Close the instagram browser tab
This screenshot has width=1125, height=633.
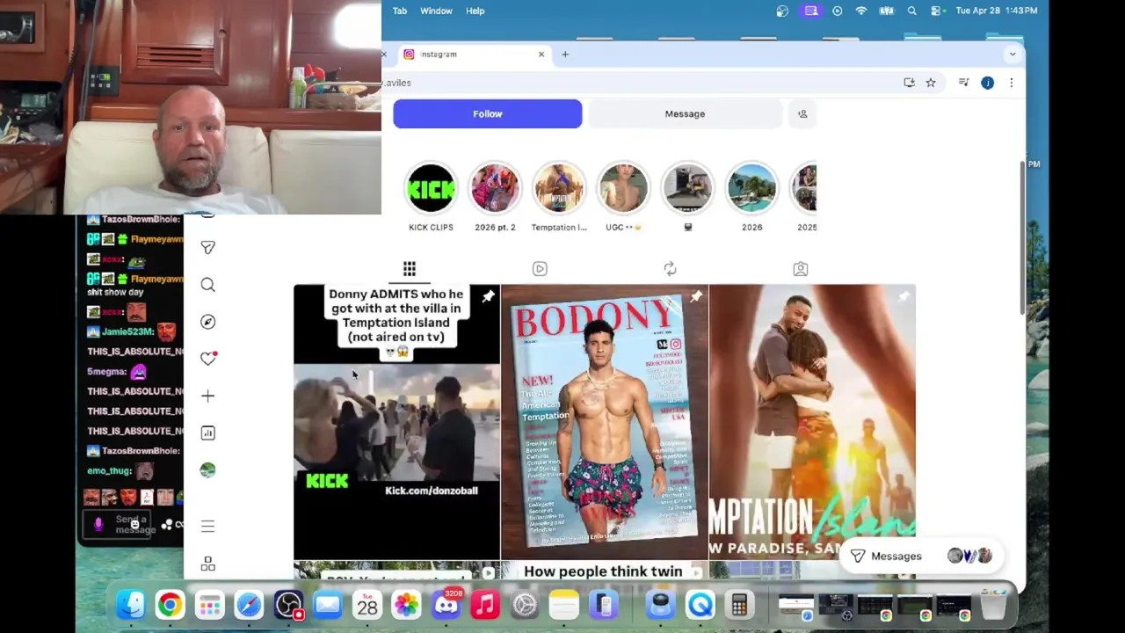coord(541,55)
